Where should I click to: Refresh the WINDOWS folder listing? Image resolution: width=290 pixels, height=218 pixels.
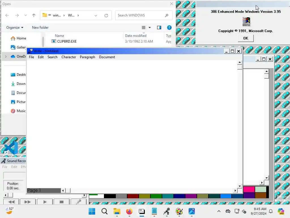pos(106,16)
